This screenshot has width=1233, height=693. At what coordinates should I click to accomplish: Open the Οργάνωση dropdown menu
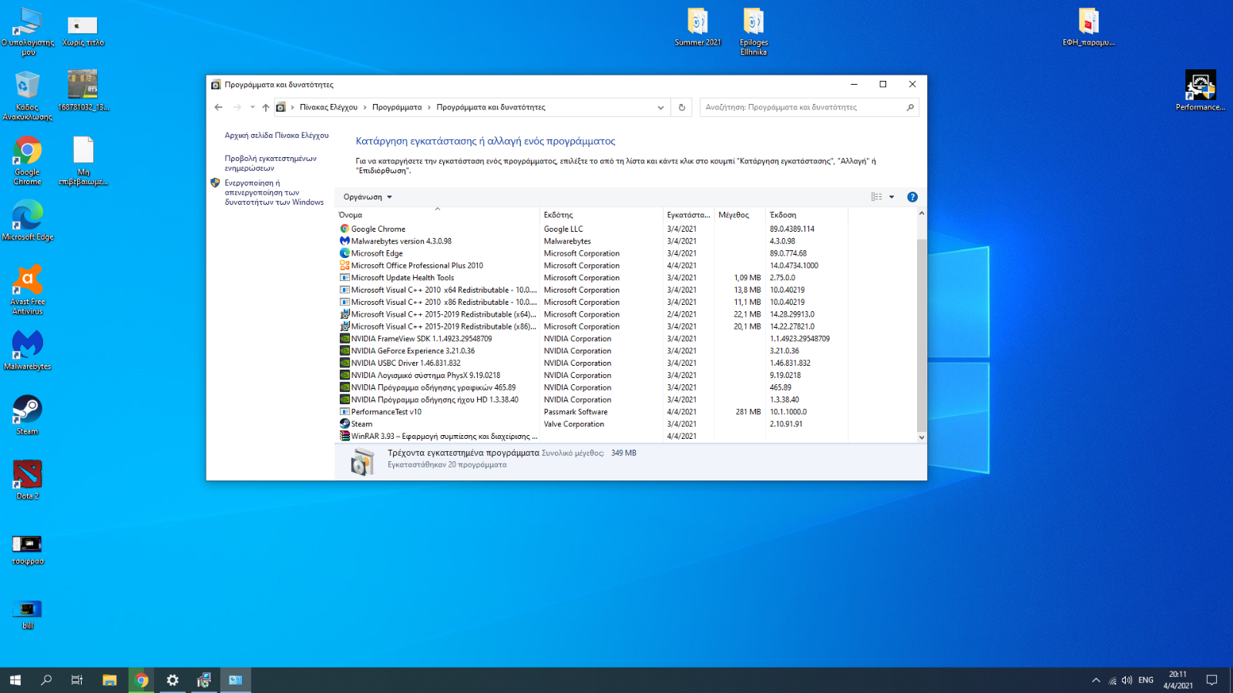pyautogui.click(x=368, y=197)
